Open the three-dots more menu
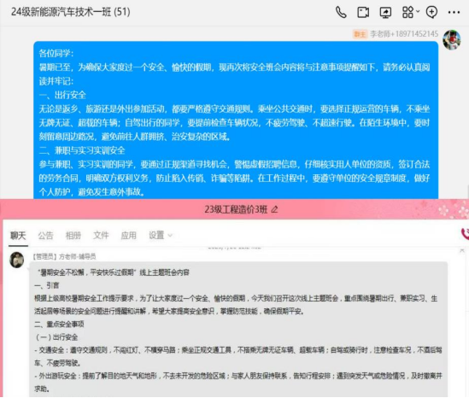Viewport: 469px width, 398px height. pos(454,13)
